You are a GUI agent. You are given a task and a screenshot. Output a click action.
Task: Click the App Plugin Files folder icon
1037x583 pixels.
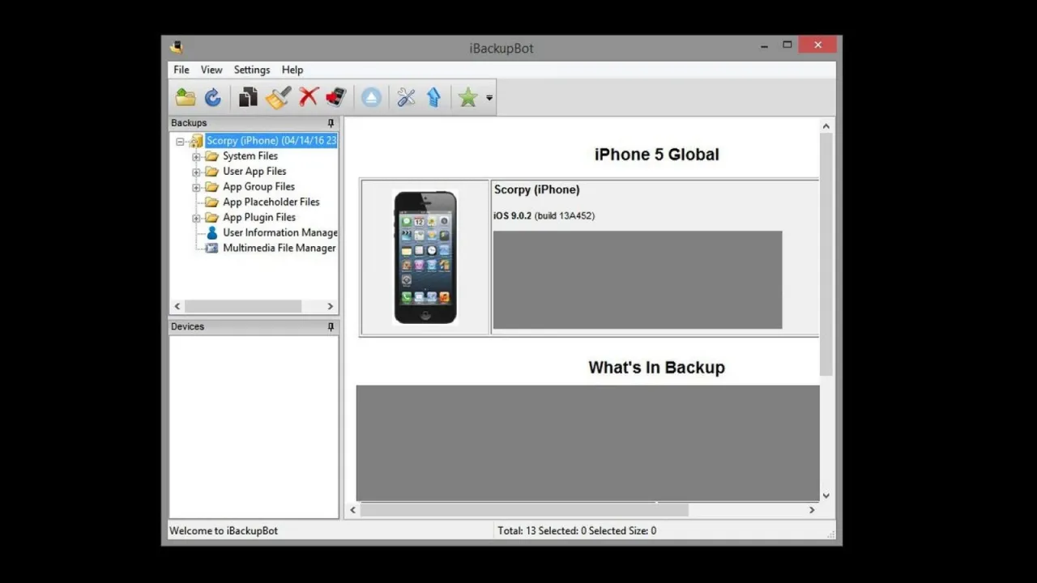coord(211,218)
